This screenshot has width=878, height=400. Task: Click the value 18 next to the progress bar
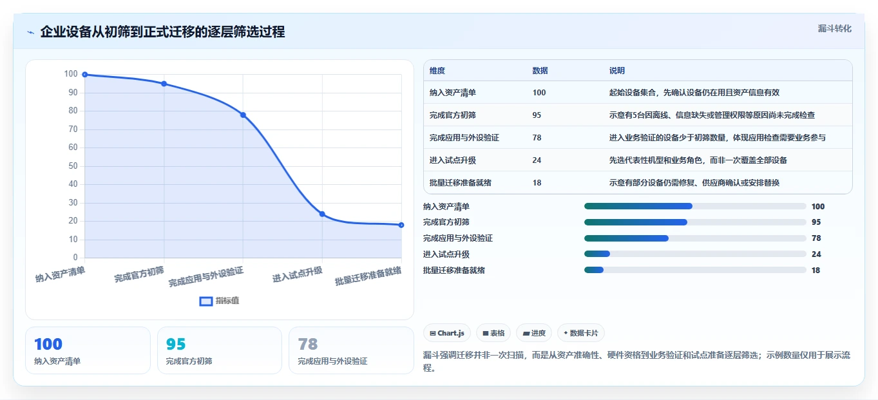click(816, 271)
